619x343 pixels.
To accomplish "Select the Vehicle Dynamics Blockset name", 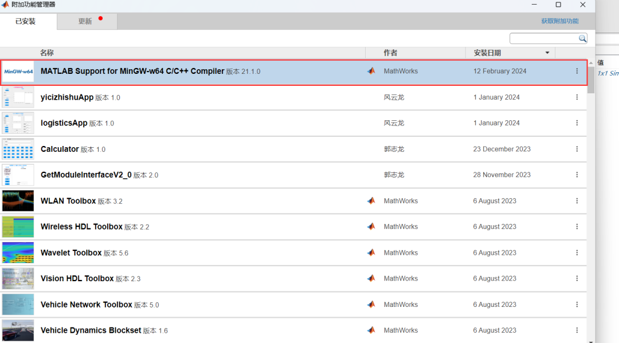I will tap(91, 330).
